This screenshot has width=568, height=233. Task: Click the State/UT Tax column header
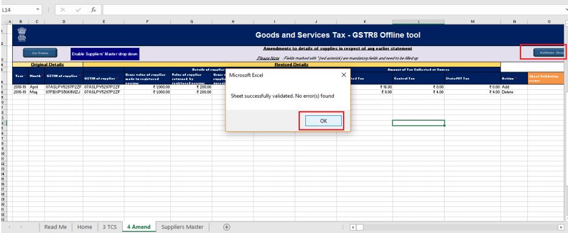(x=473, y=78)
